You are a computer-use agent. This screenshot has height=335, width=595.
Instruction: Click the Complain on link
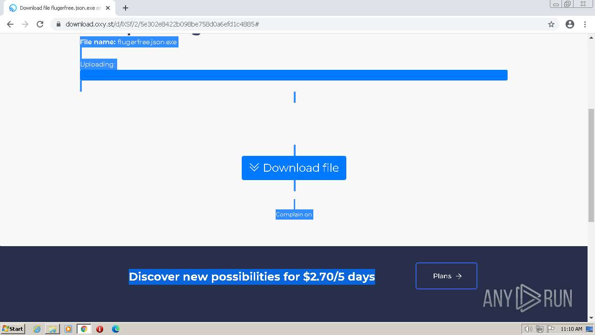[x=294, y=214]
